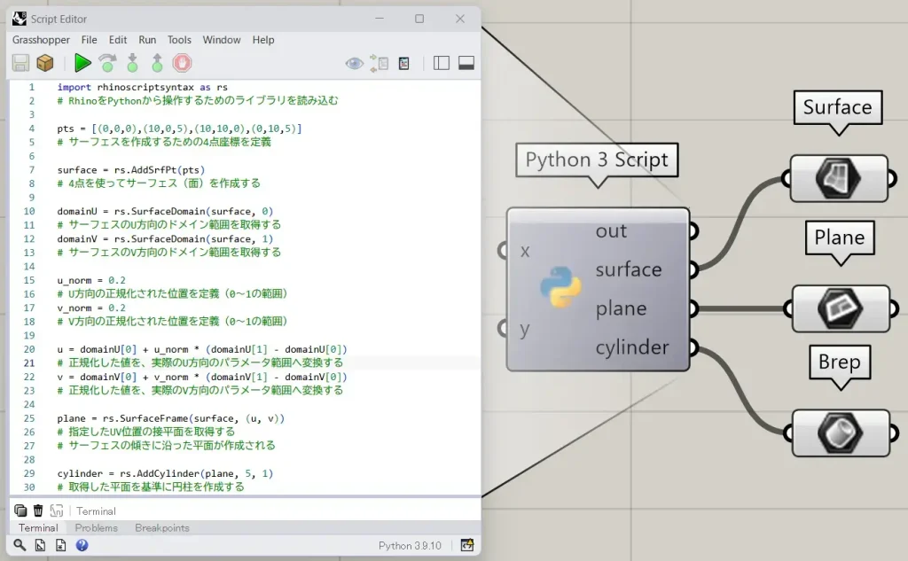Click code line 'import rhinoscriptsyntax as rs'
Viewport: 908px width, 561px height.
pyautogui.click(x=142, y=88)
